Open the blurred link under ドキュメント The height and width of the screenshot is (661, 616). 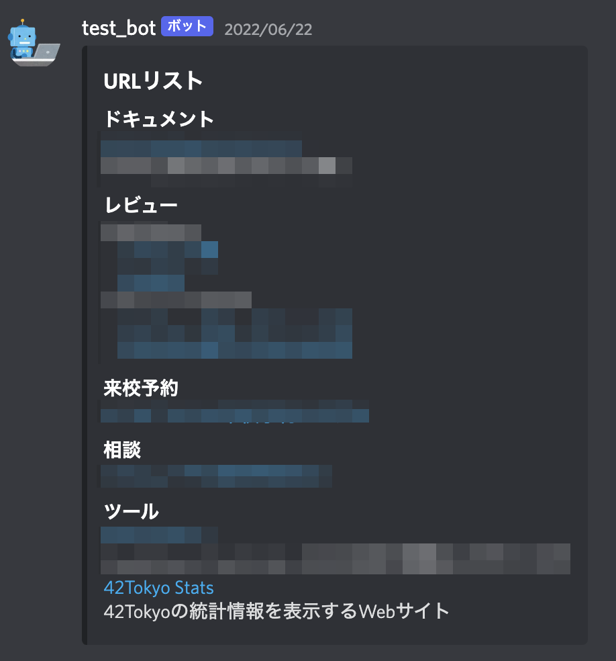[201, 149]
